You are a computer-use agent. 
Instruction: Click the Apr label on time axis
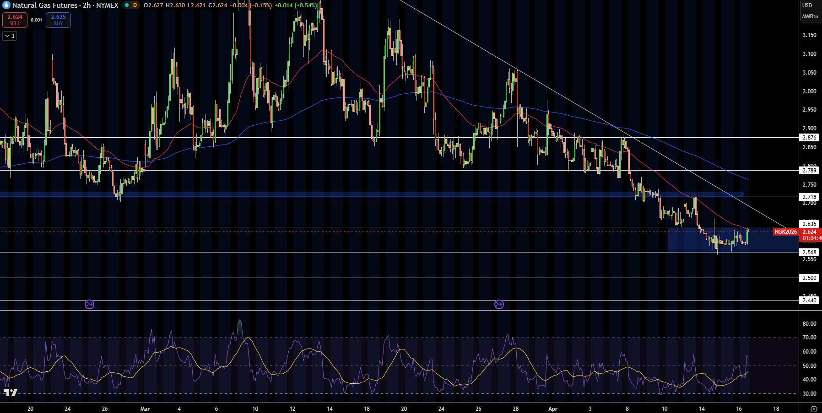[x=553, y=409]
